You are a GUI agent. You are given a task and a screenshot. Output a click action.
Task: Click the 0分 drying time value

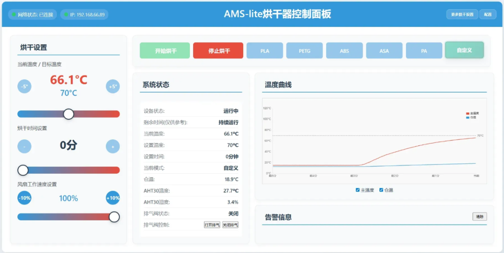coord(69,145)
